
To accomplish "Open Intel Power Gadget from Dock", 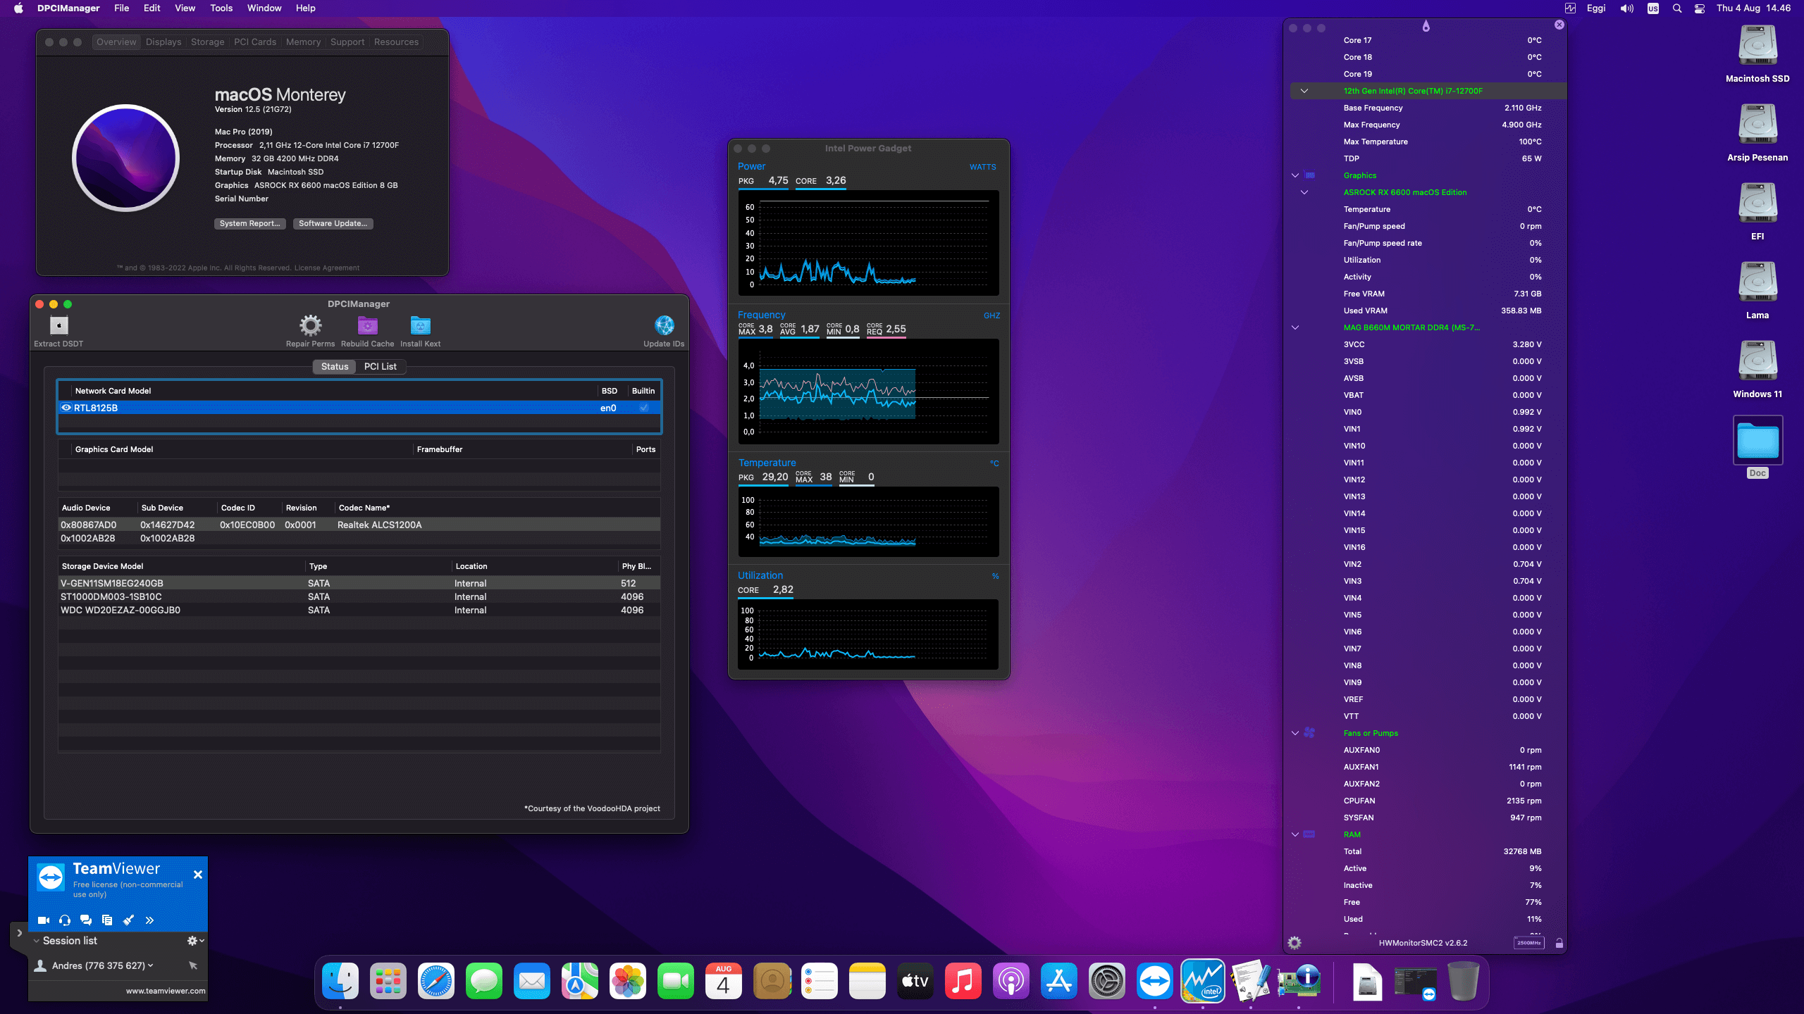I will tap(1203, 981).
